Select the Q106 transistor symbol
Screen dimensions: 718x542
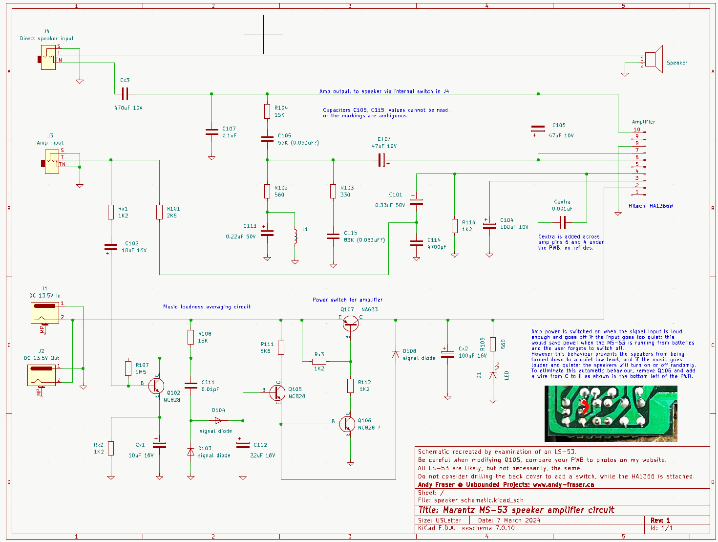tap(347, 424)
